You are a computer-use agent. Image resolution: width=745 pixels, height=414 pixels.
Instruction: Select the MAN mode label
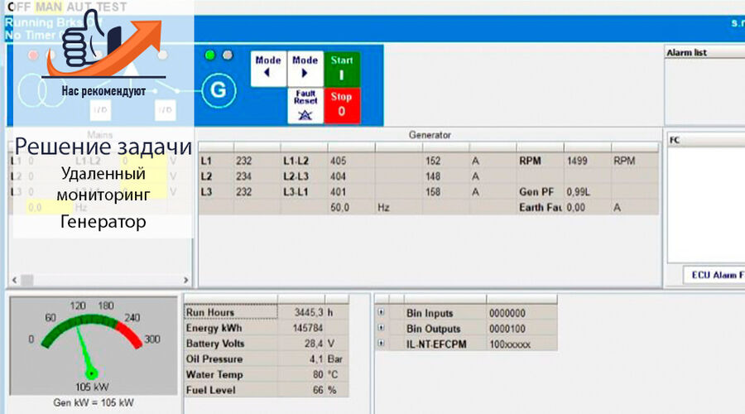point(49,7)
